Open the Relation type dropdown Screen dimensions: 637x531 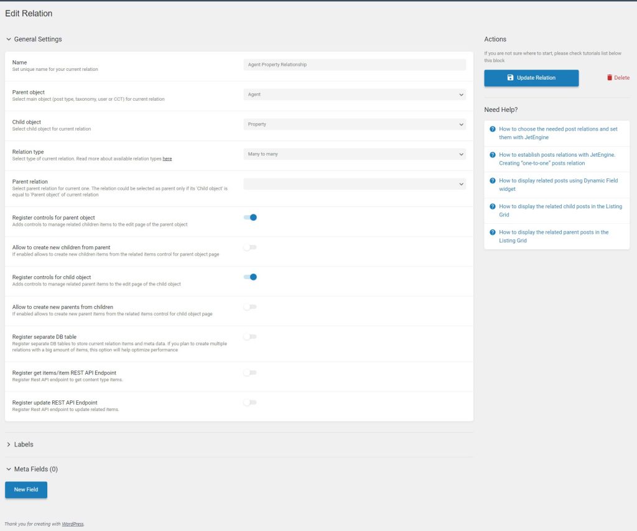pyautogui.click(x=354, y=154)
